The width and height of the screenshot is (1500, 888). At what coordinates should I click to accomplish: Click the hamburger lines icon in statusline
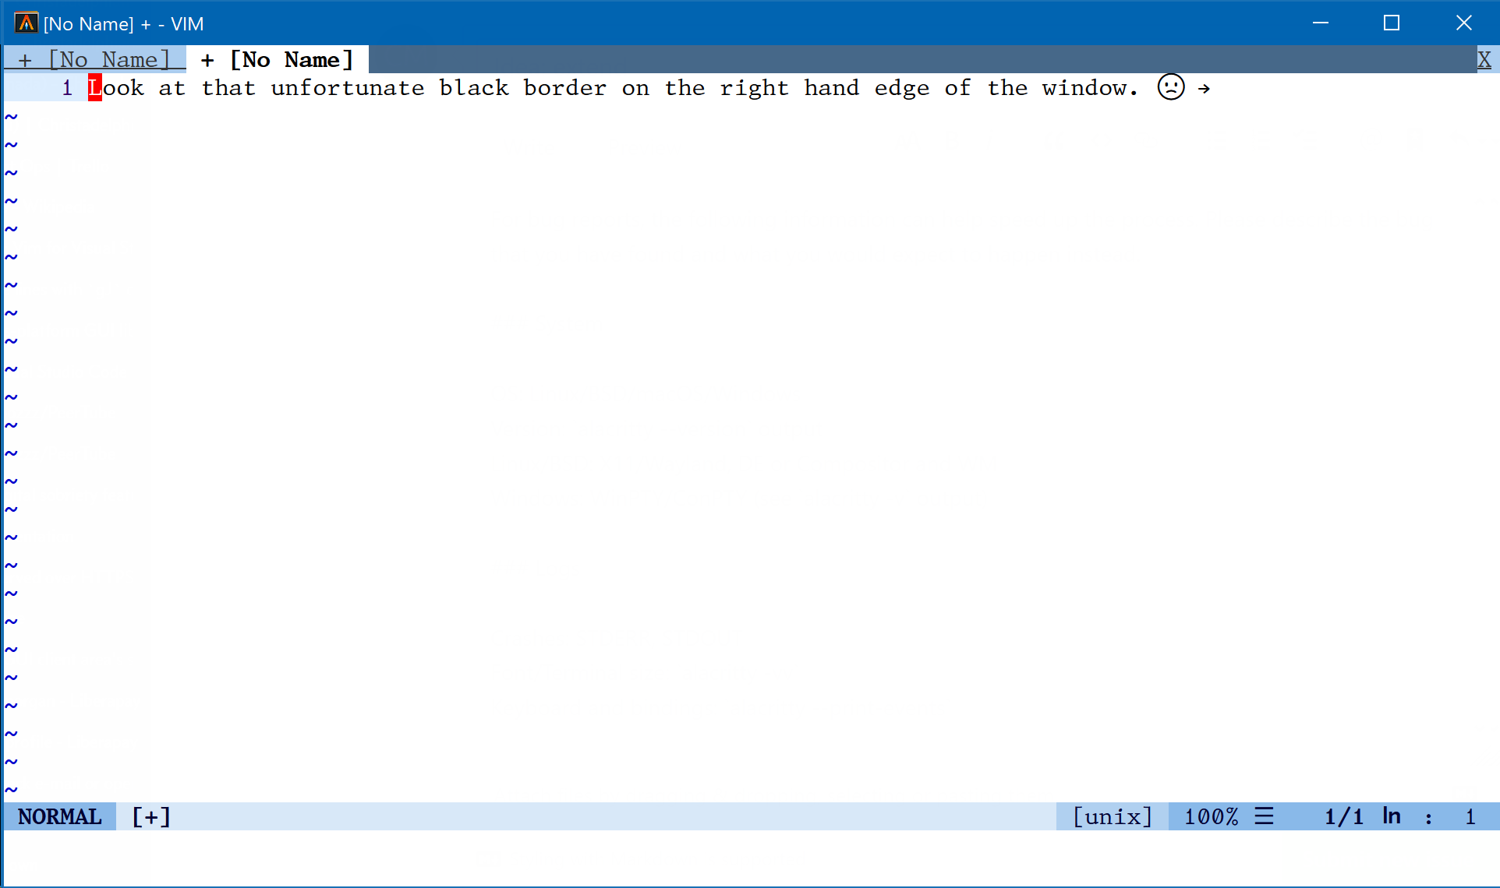[x=1264, y=816]
